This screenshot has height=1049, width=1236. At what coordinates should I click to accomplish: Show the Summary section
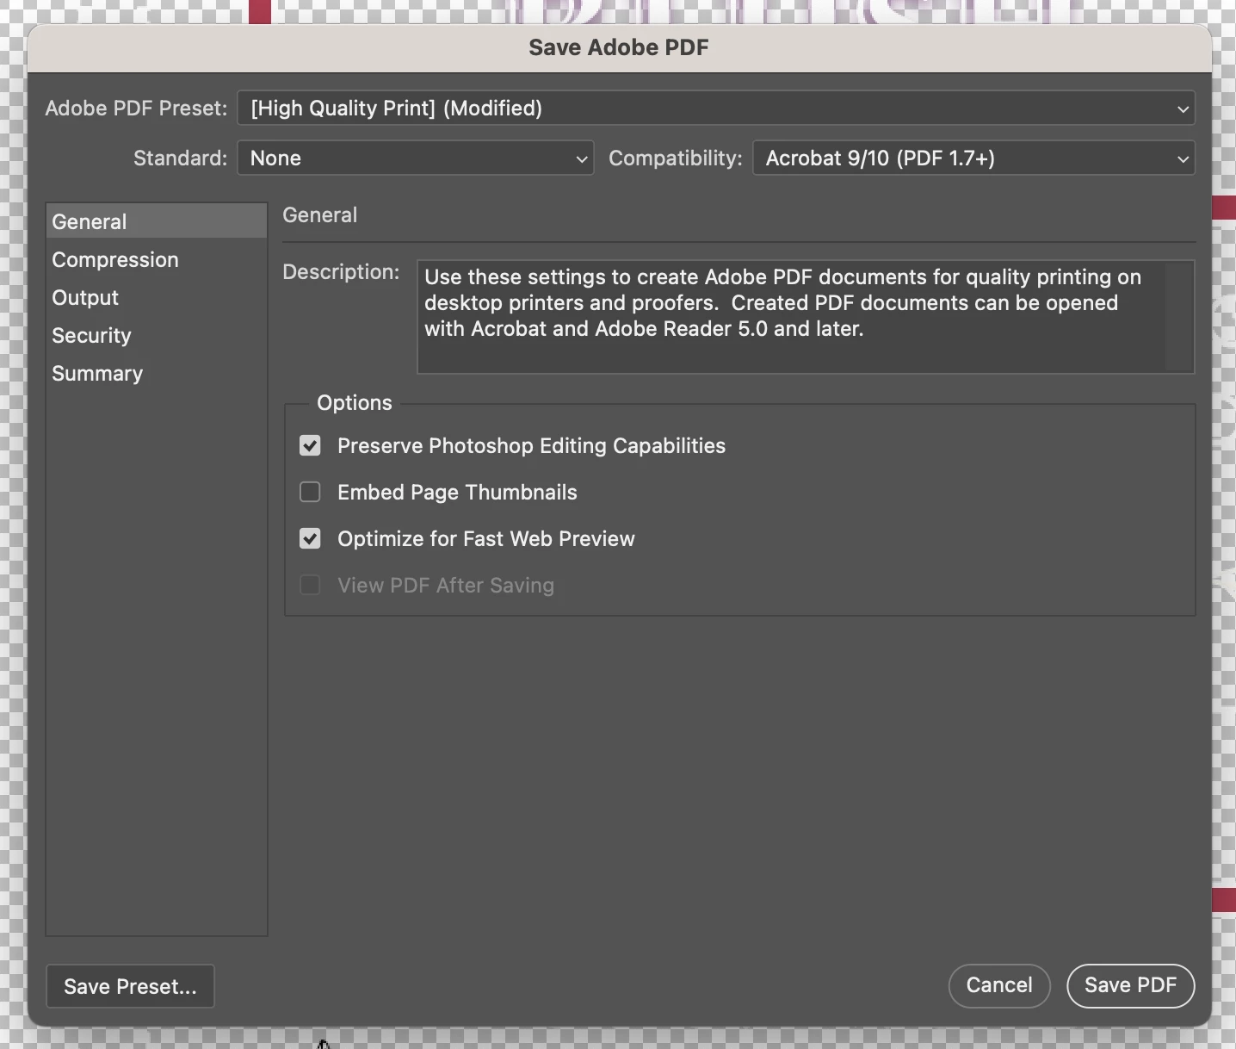click(x=156, y=373)
